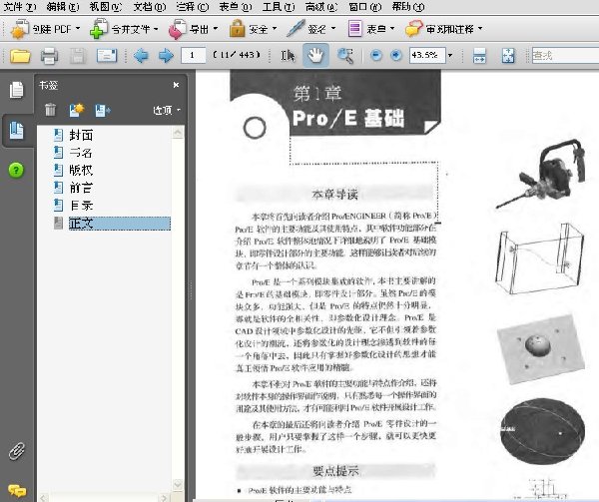The height and width of the screenshot is (502, 599).
Task: Open the 选项 options dropdown
Action: (167, 111)
